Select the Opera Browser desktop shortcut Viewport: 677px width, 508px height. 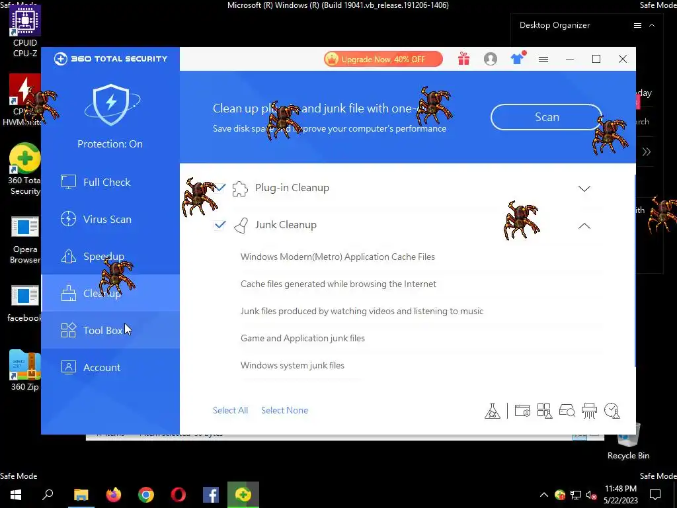(x=25, y=240)
